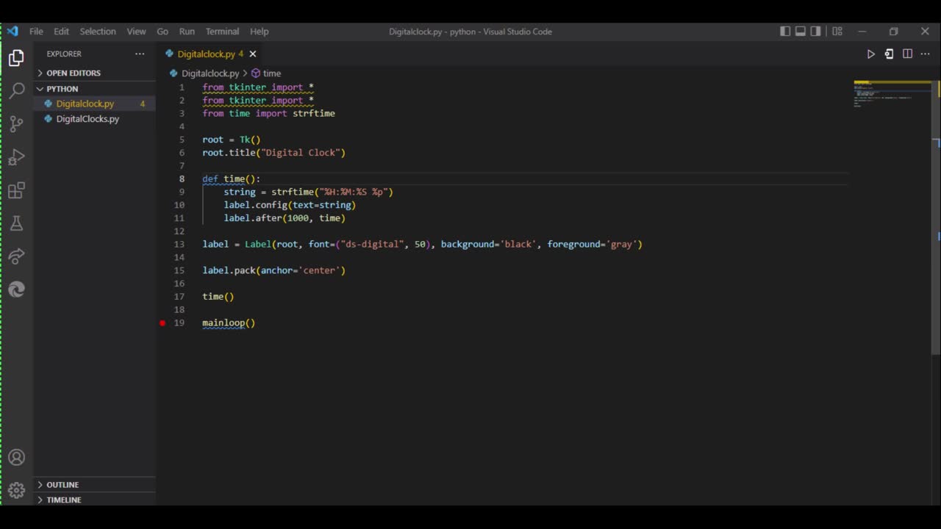Open the Edge browser tools icon
Screen dimensions: 941x529
pos(16,289)
